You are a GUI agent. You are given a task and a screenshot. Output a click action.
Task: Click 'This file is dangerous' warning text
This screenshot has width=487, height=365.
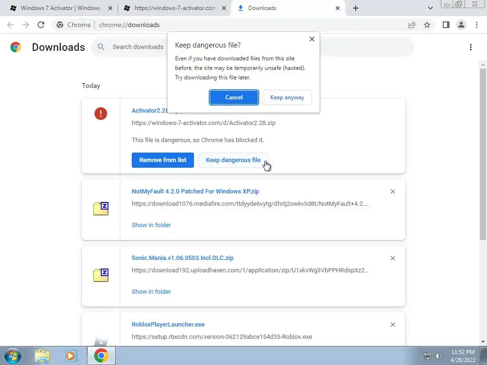point(198,140)
